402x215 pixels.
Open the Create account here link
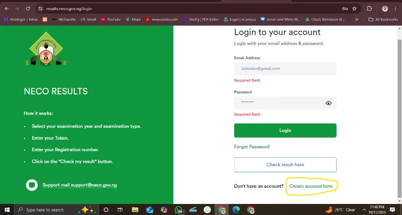click(x=311, y=186)
